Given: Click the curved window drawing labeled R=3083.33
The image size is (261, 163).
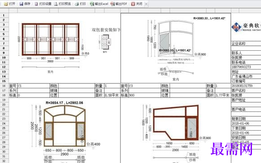Looking at the screenshot, I should click(x=176, y=39).
